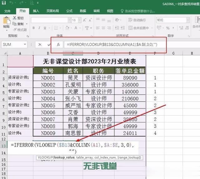Click the phonetic guide 文 icon
The height and width of the screenshot is (179, 200).
click(87, 28)
